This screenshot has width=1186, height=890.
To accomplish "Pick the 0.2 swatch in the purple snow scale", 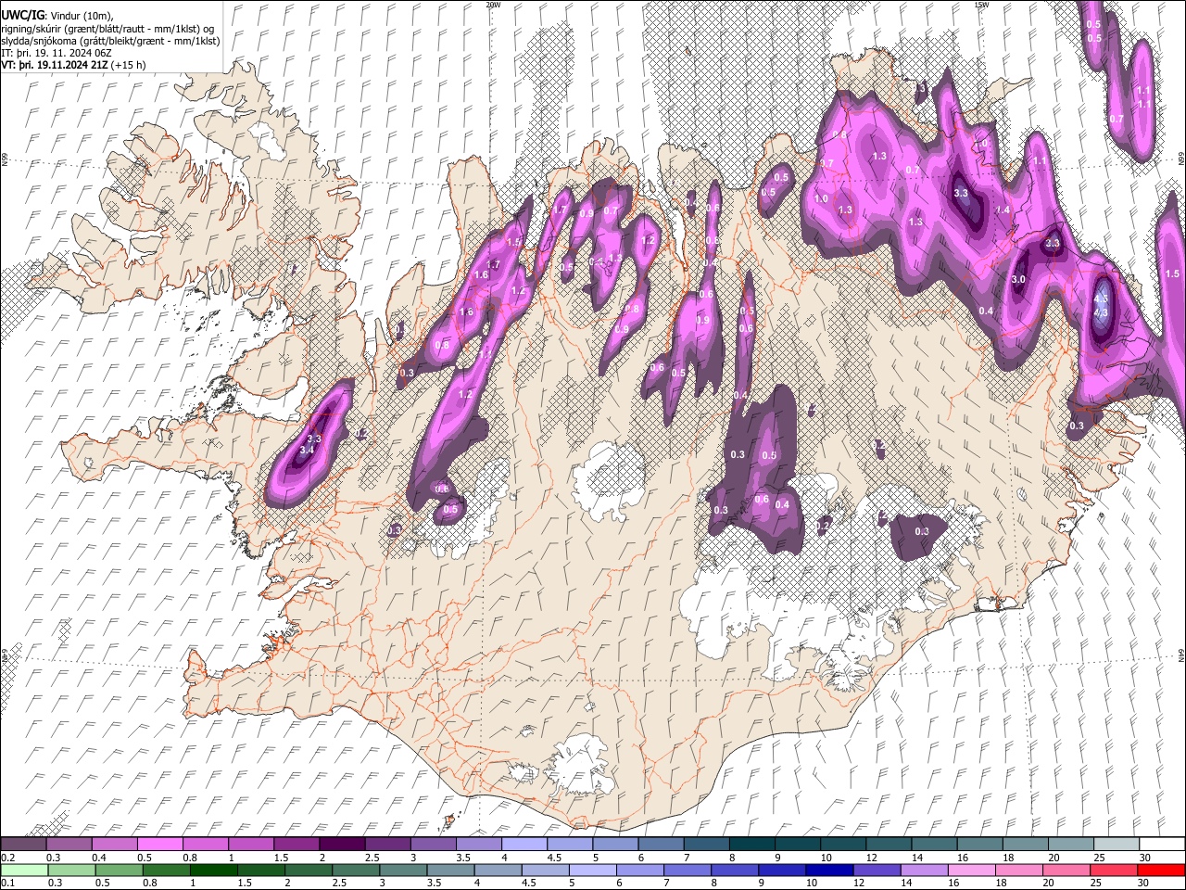I will pos(23,844).
